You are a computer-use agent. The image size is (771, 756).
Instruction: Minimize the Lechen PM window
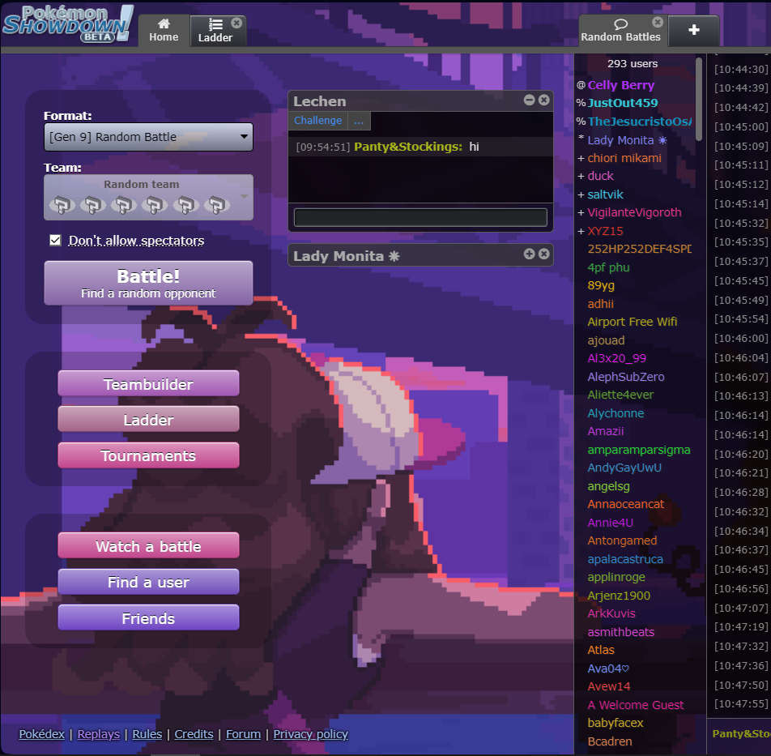[x=529, y=100]
